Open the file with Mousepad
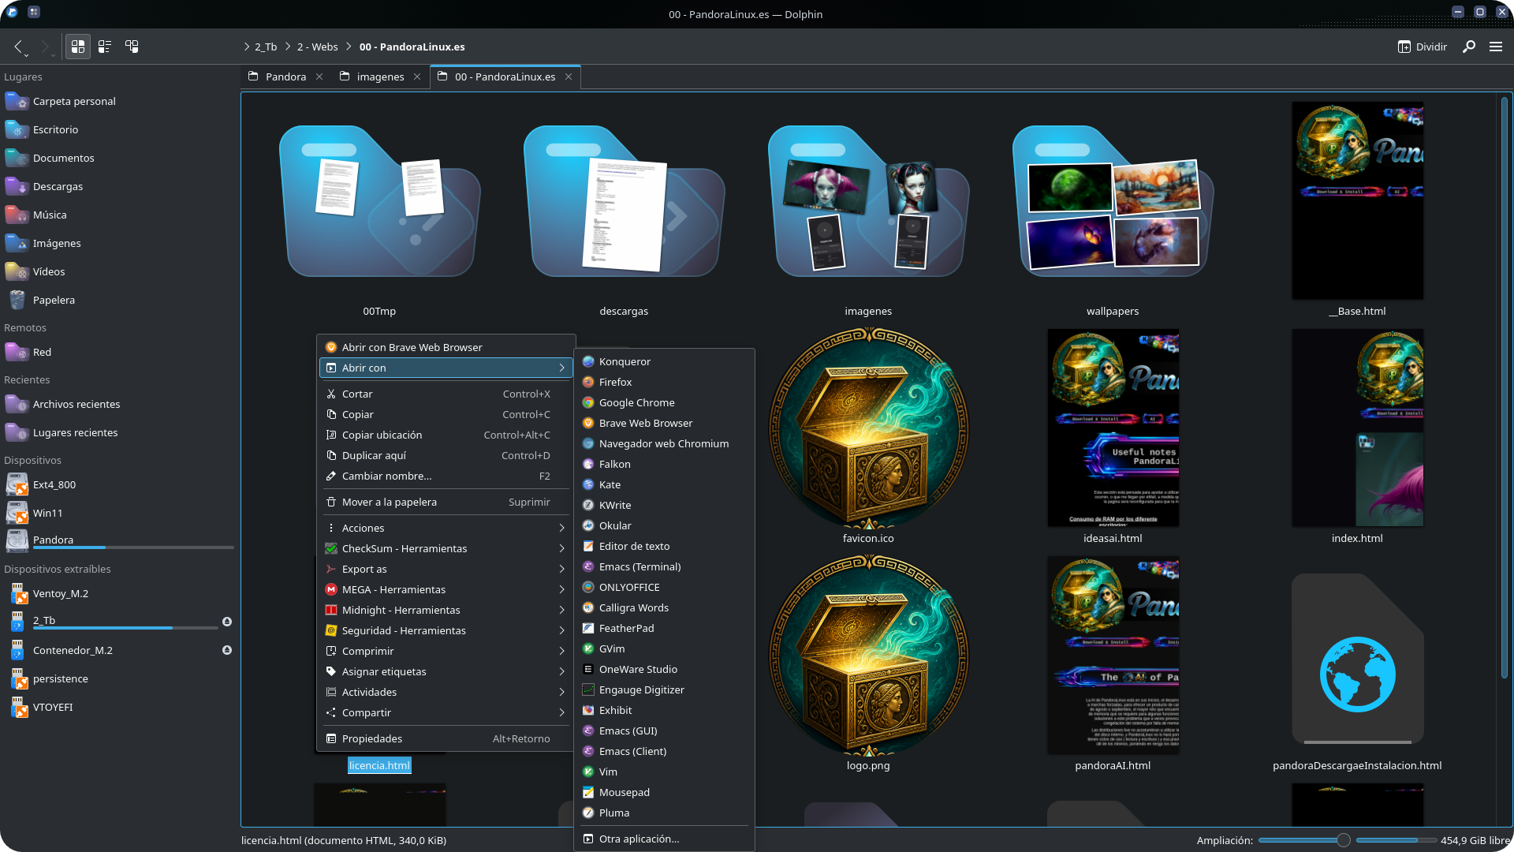1514x852 pixels. [664, 792]
